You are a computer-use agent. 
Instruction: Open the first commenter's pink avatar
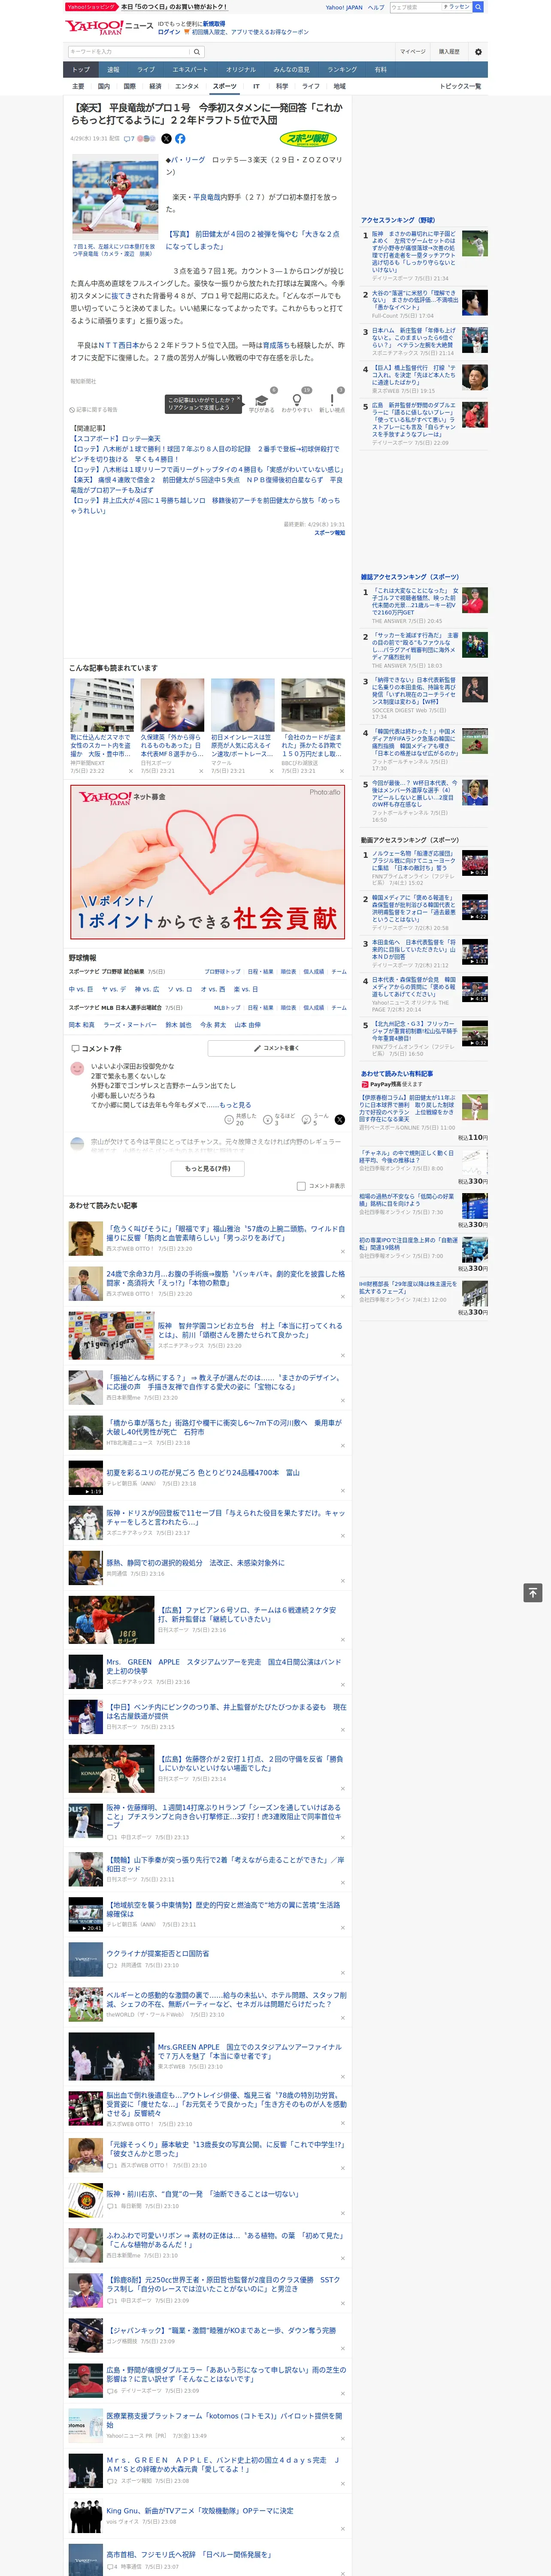pos(77,1069)
